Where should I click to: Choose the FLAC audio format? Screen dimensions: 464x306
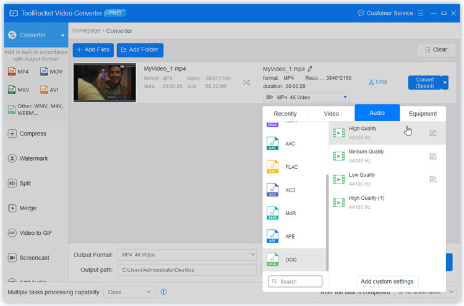(294, 167)
